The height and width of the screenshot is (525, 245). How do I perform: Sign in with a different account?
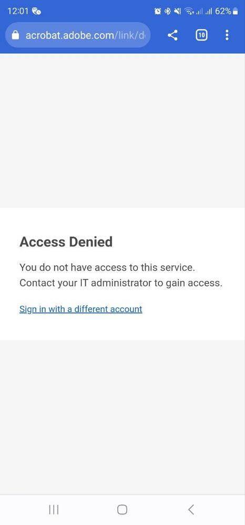(x=81, y=308)
